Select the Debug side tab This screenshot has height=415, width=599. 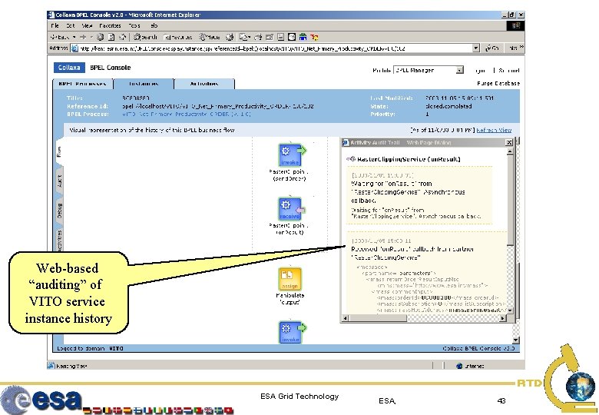[x=59, y=211]
